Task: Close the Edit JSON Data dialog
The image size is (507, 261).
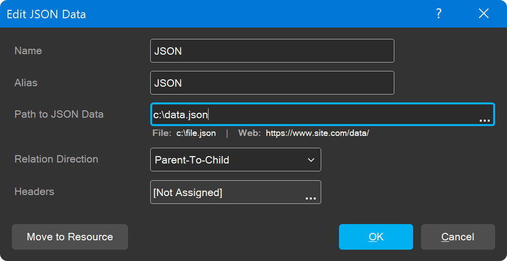Action: click(484, 14)
